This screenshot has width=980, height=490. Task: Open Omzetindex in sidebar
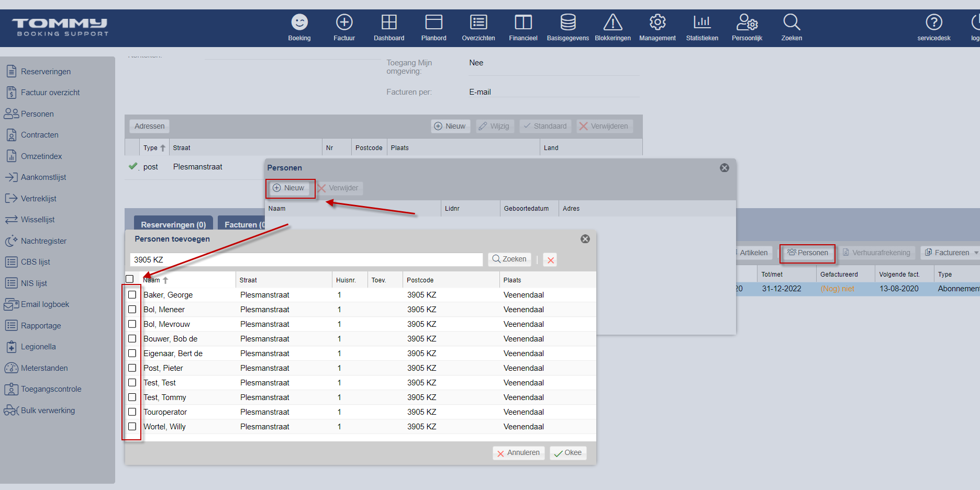41,156
